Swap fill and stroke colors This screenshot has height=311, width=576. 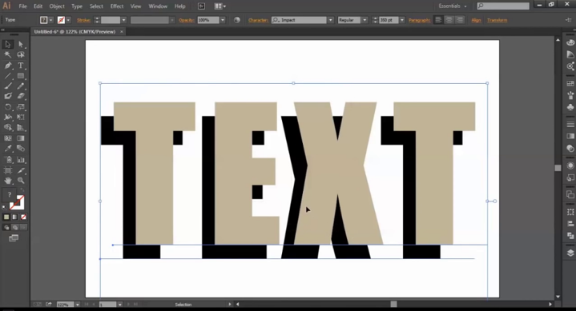(x=22, y=189)
